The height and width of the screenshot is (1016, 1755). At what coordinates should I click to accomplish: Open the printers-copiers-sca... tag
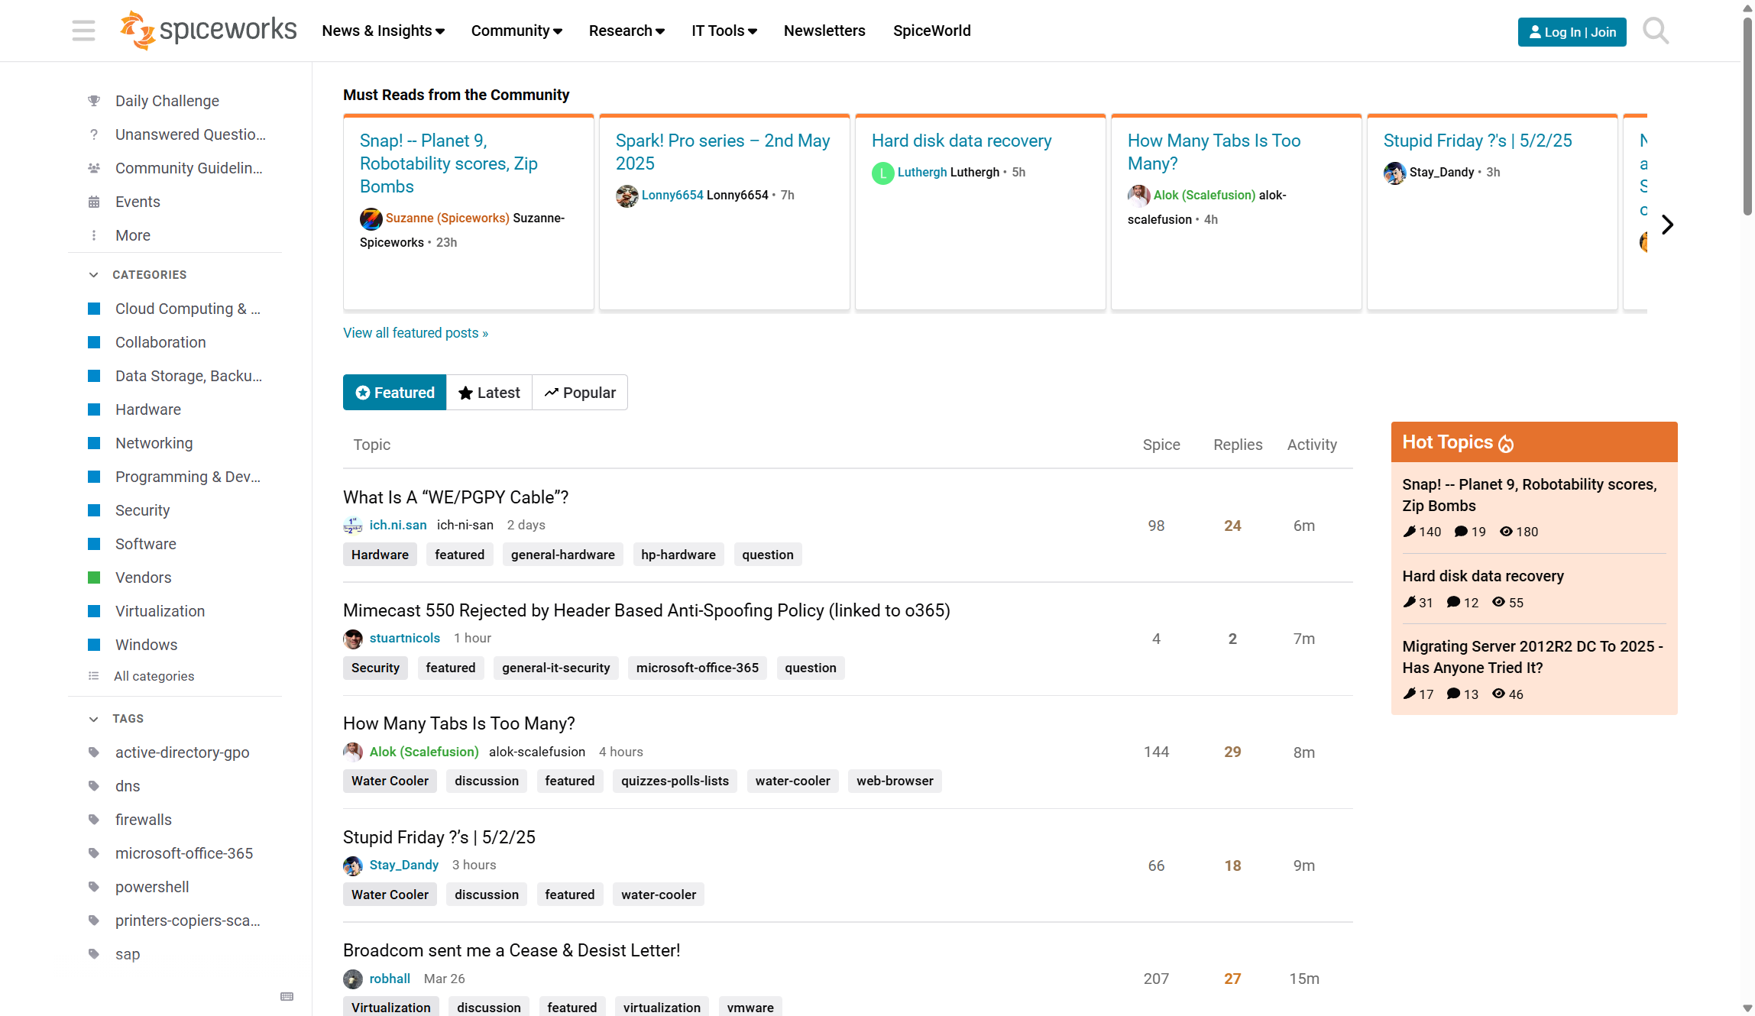pos(188,921)
